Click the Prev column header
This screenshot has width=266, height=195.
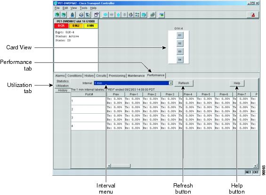coord(115,94)
